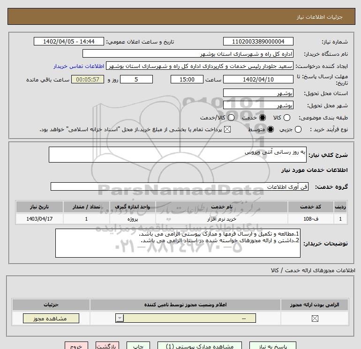Click the deadline time field 15:00
This screenshot has width=361, height=349.
click(x=187, y=79)
